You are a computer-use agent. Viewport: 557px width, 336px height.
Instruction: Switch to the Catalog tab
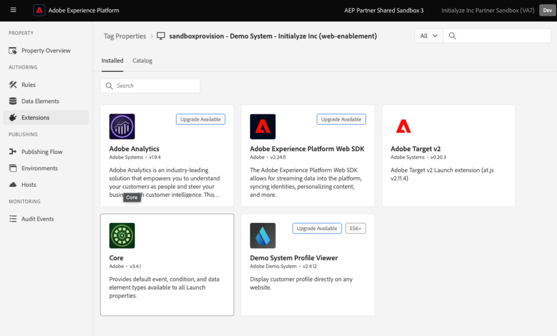(x=142, y=60)
